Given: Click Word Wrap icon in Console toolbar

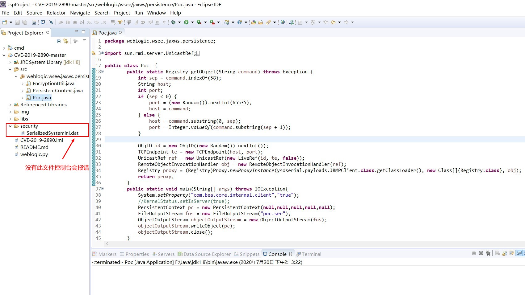Looking at the screenshot, I should point(512,253).
